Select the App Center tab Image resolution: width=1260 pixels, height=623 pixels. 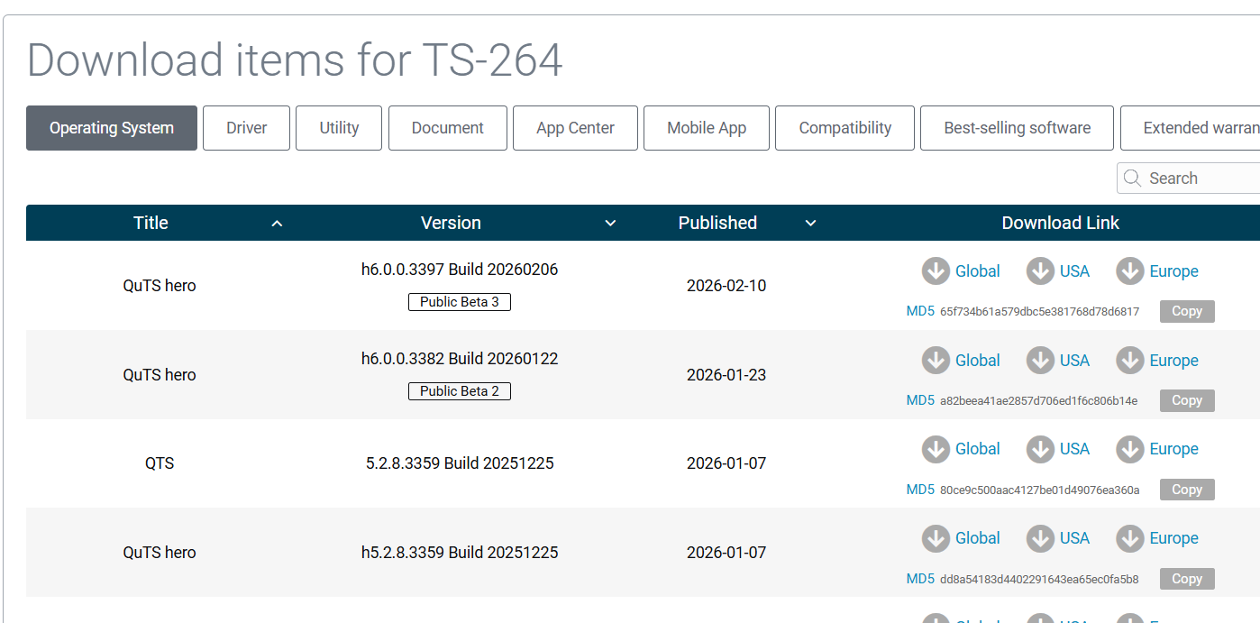[x=575, y=128]
